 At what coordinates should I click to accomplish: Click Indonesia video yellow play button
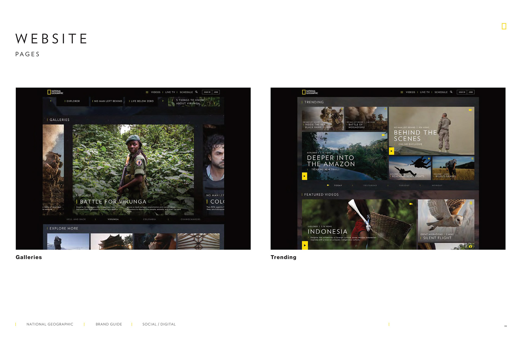click(x=305, y=245)
